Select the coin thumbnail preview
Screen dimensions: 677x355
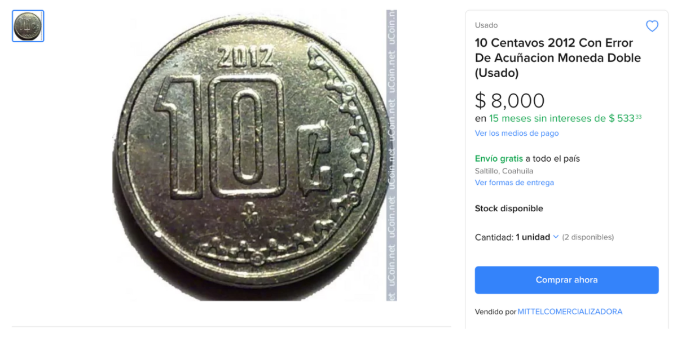point(28,26)
